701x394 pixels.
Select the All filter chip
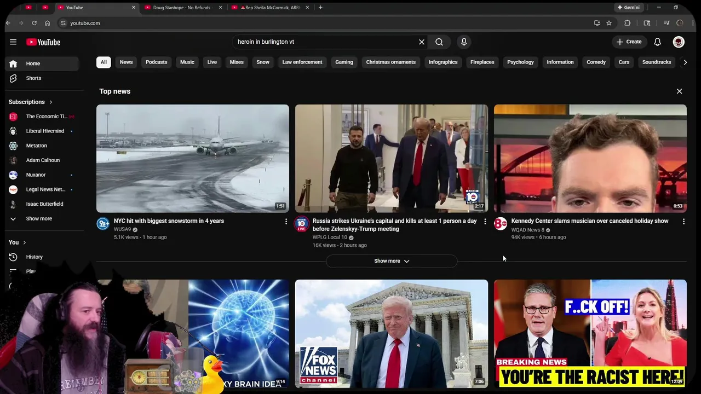(x=104, y=62)
